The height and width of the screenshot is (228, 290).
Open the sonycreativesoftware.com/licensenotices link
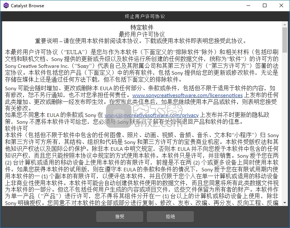187,95
